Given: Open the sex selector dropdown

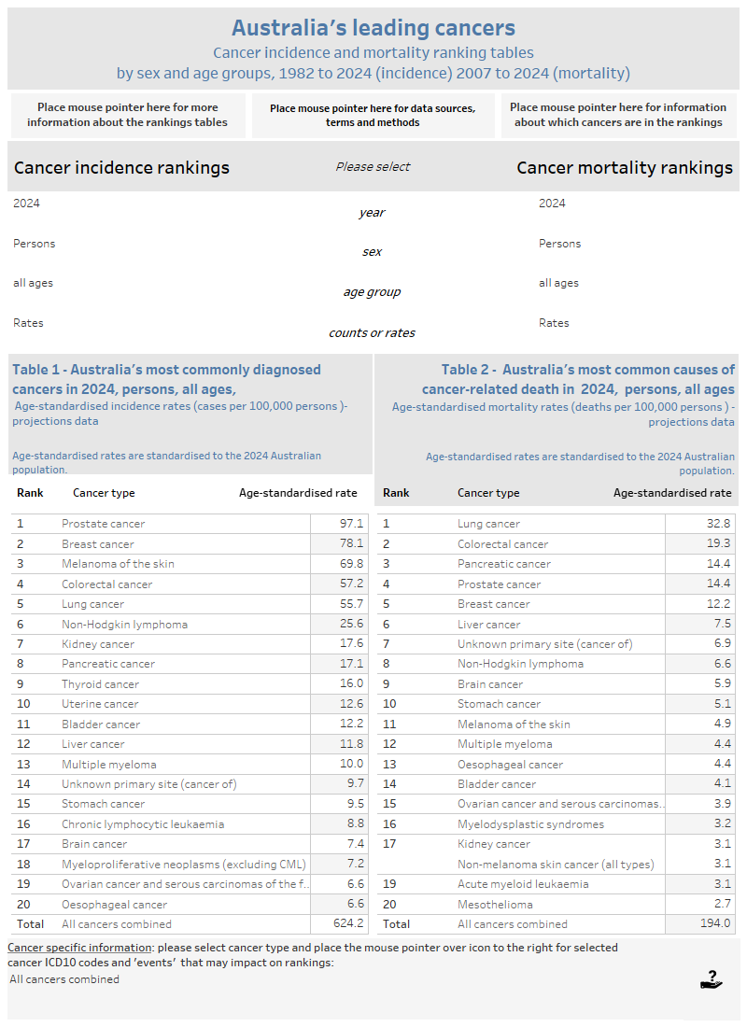Looking at the screenshot, I should click(x=372, y=251).
